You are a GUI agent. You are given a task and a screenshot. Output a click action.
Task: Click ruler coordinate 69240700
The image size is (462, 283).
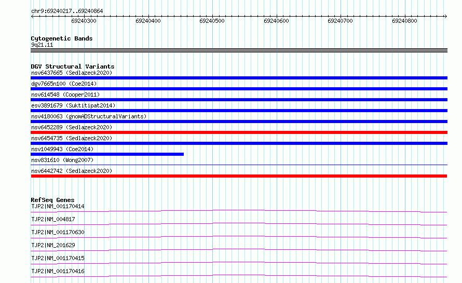(340, 21)
